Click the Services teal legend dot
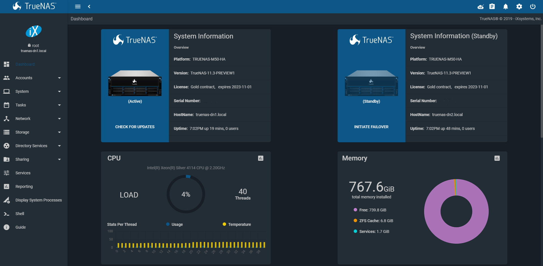This screenshot has width=543, height=266. (355, 231)
